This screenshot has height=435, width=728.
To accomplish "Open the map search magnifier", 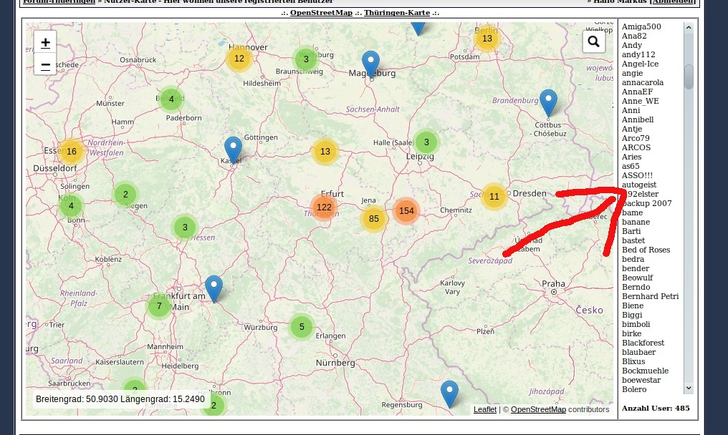I will pos(593,42).
